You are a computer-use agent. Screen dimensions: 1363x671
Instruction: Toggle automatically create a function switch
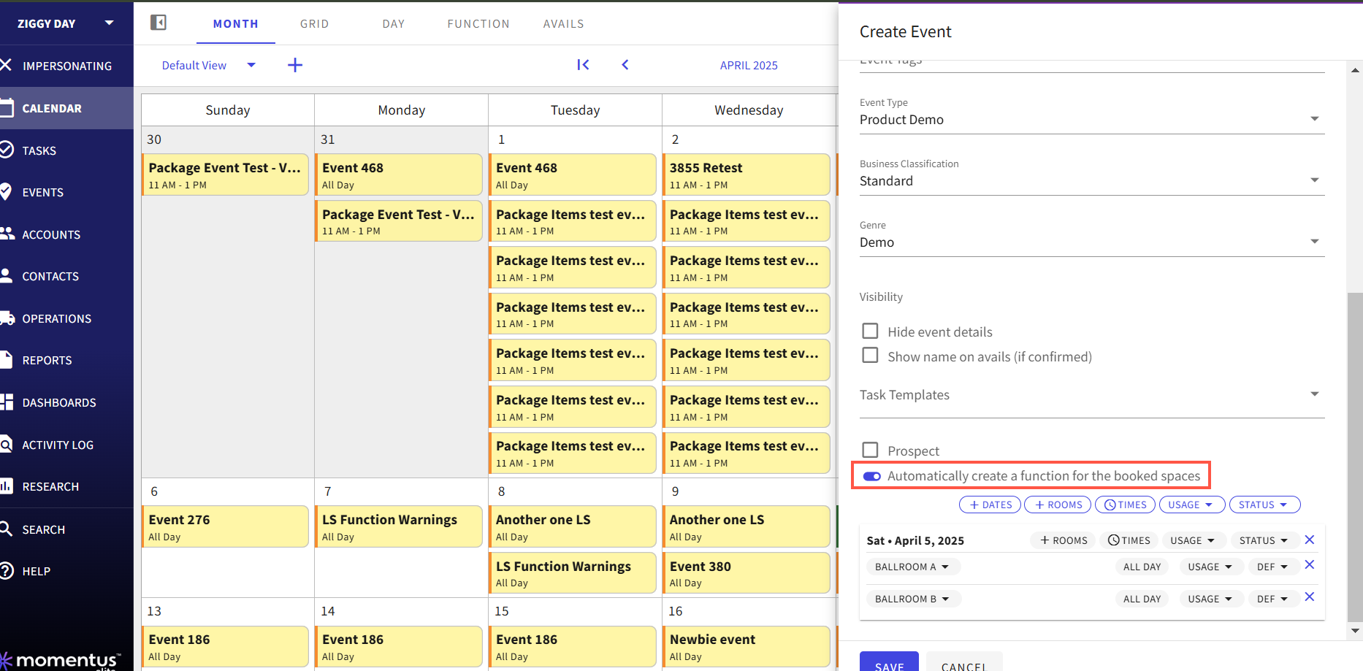point(872,476)
